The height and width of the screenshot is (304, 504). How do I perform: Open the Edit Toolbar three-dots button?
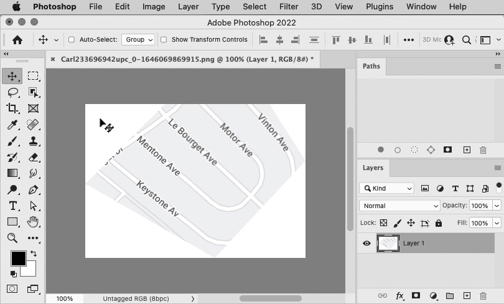pos(33,238)
